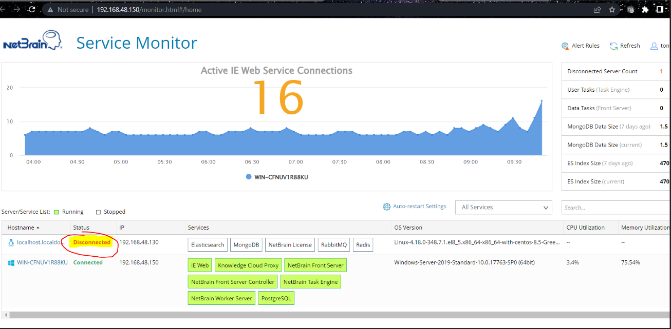Screen dimensions: 671x329
Task: Click the Connected status text
Action: point(88,262)
